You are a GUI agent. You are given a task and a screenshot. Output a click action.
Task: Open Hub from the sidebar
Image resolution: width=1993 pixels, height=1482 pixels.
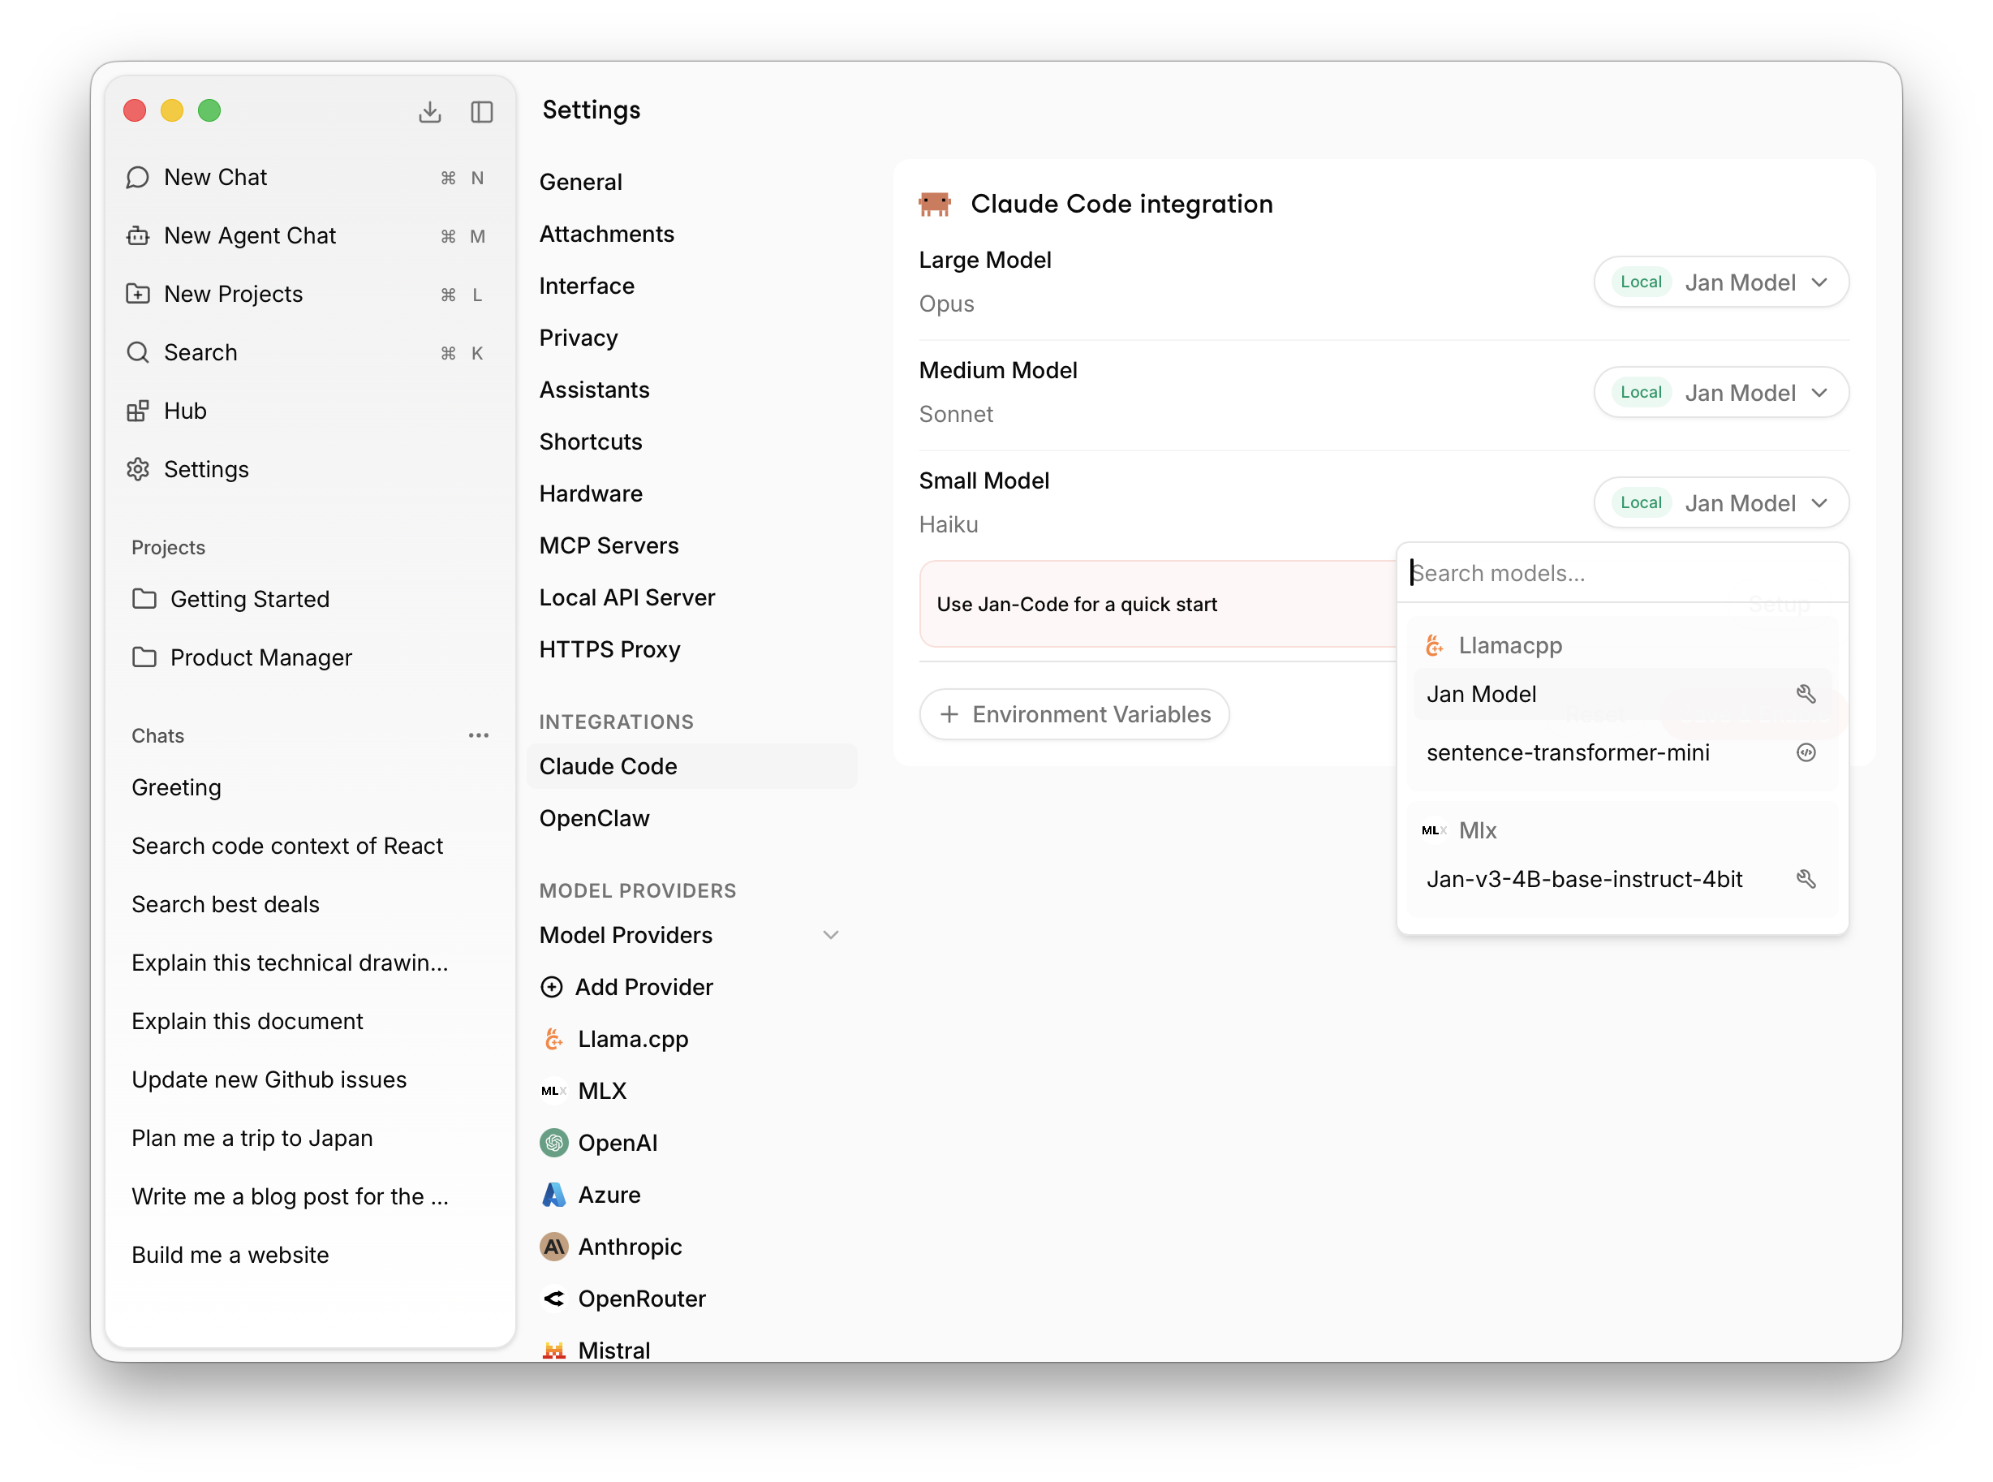coord(185,411)
